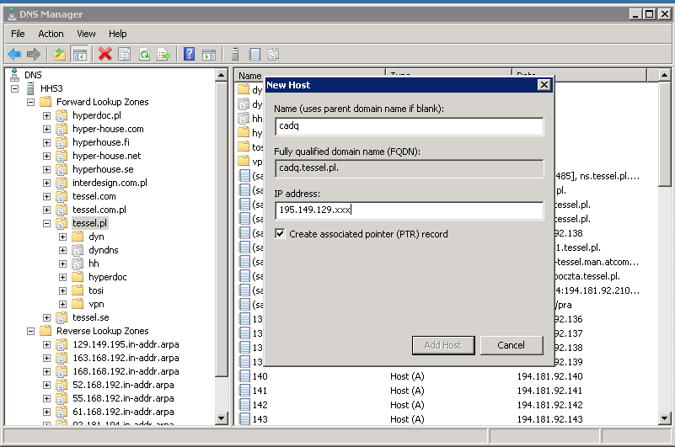Click the Name column header

click(309, 75)
